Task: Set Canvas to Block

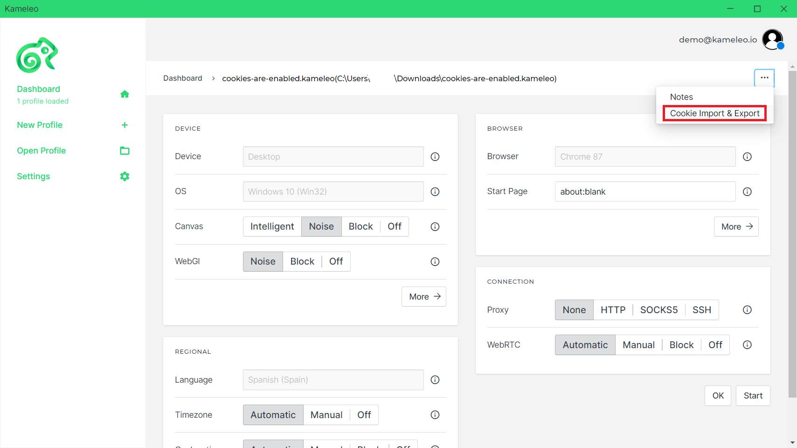Action: pyautogui.click(x=361, y=227)
